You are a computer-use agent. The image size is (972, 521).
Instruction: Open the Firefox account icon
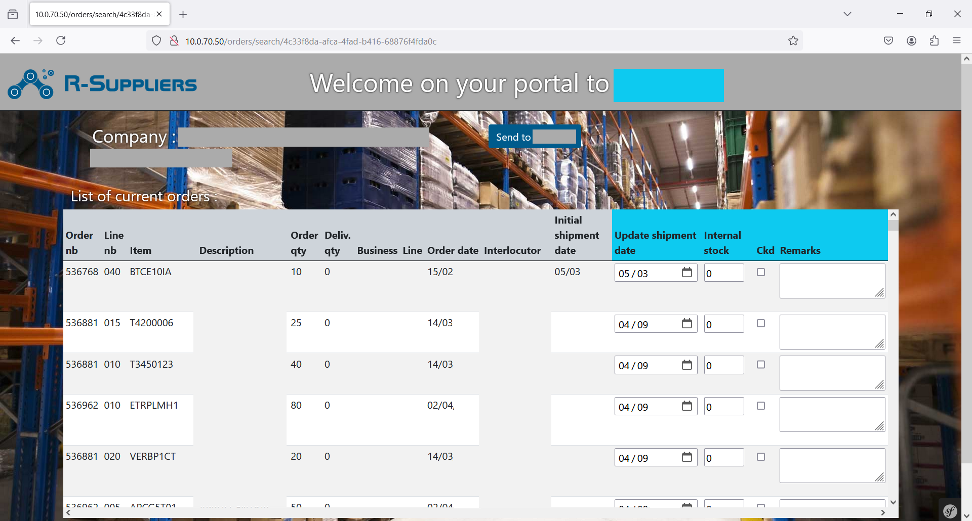911,41
